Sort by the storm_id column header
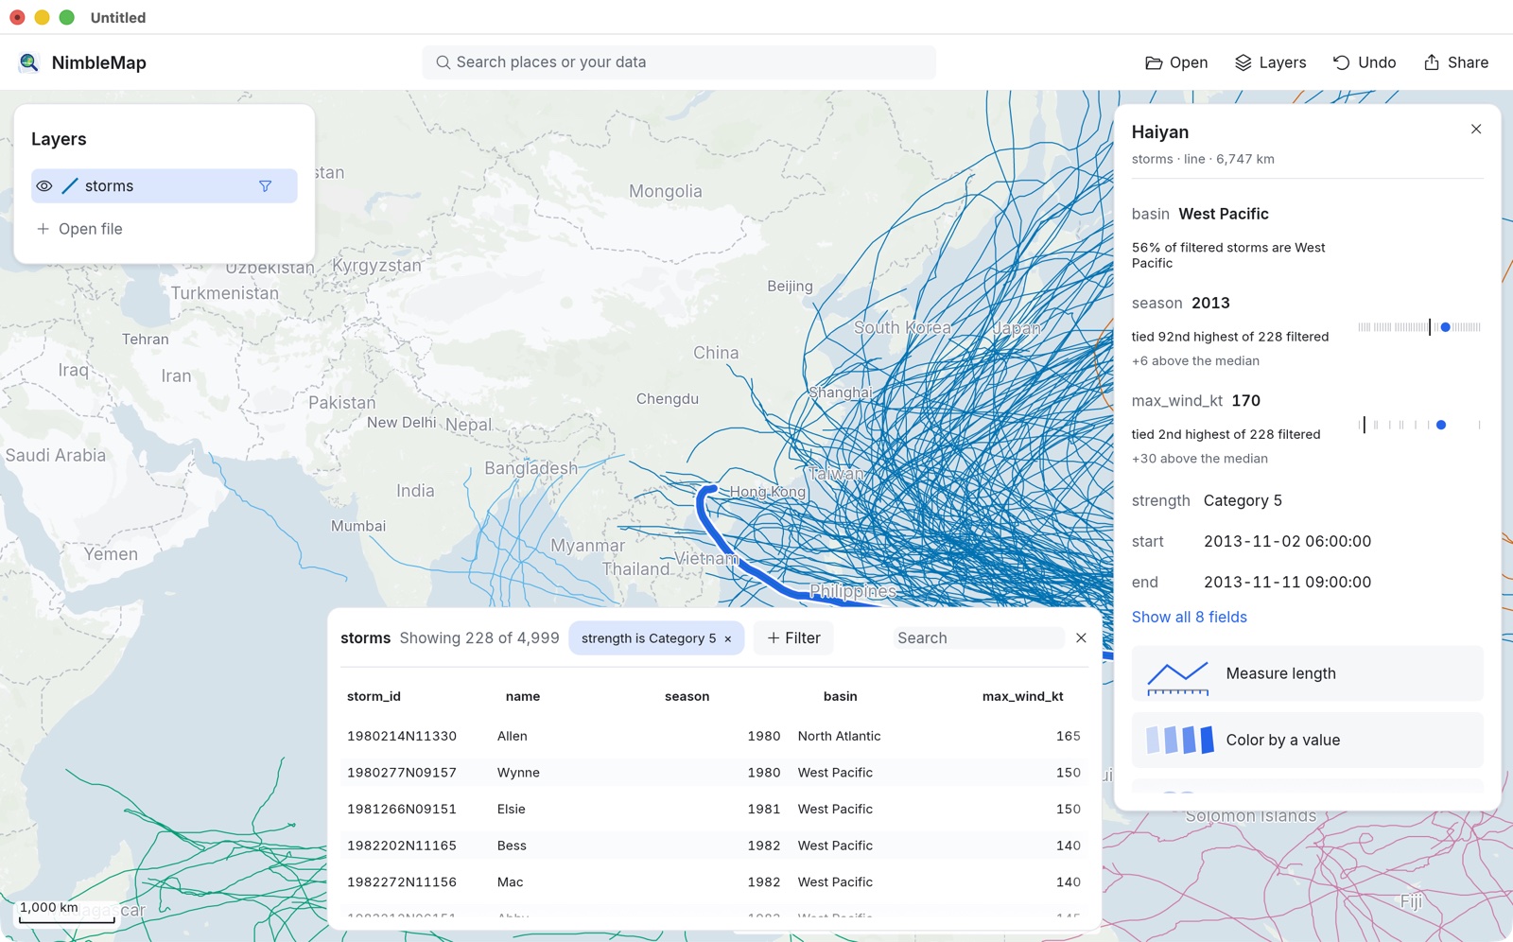This screenshot has width=1513, height=942. 374,696
